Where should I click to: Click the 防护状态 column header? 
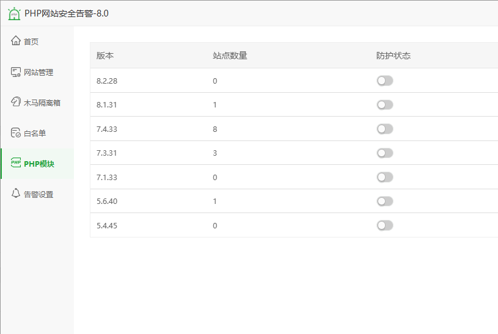point(394,56)
